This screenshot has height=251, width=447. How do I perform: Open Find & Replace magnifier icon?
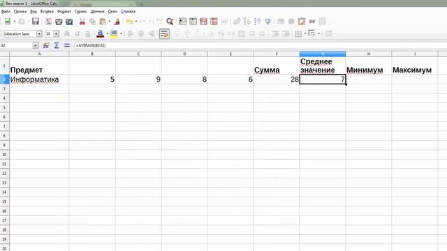170,22
